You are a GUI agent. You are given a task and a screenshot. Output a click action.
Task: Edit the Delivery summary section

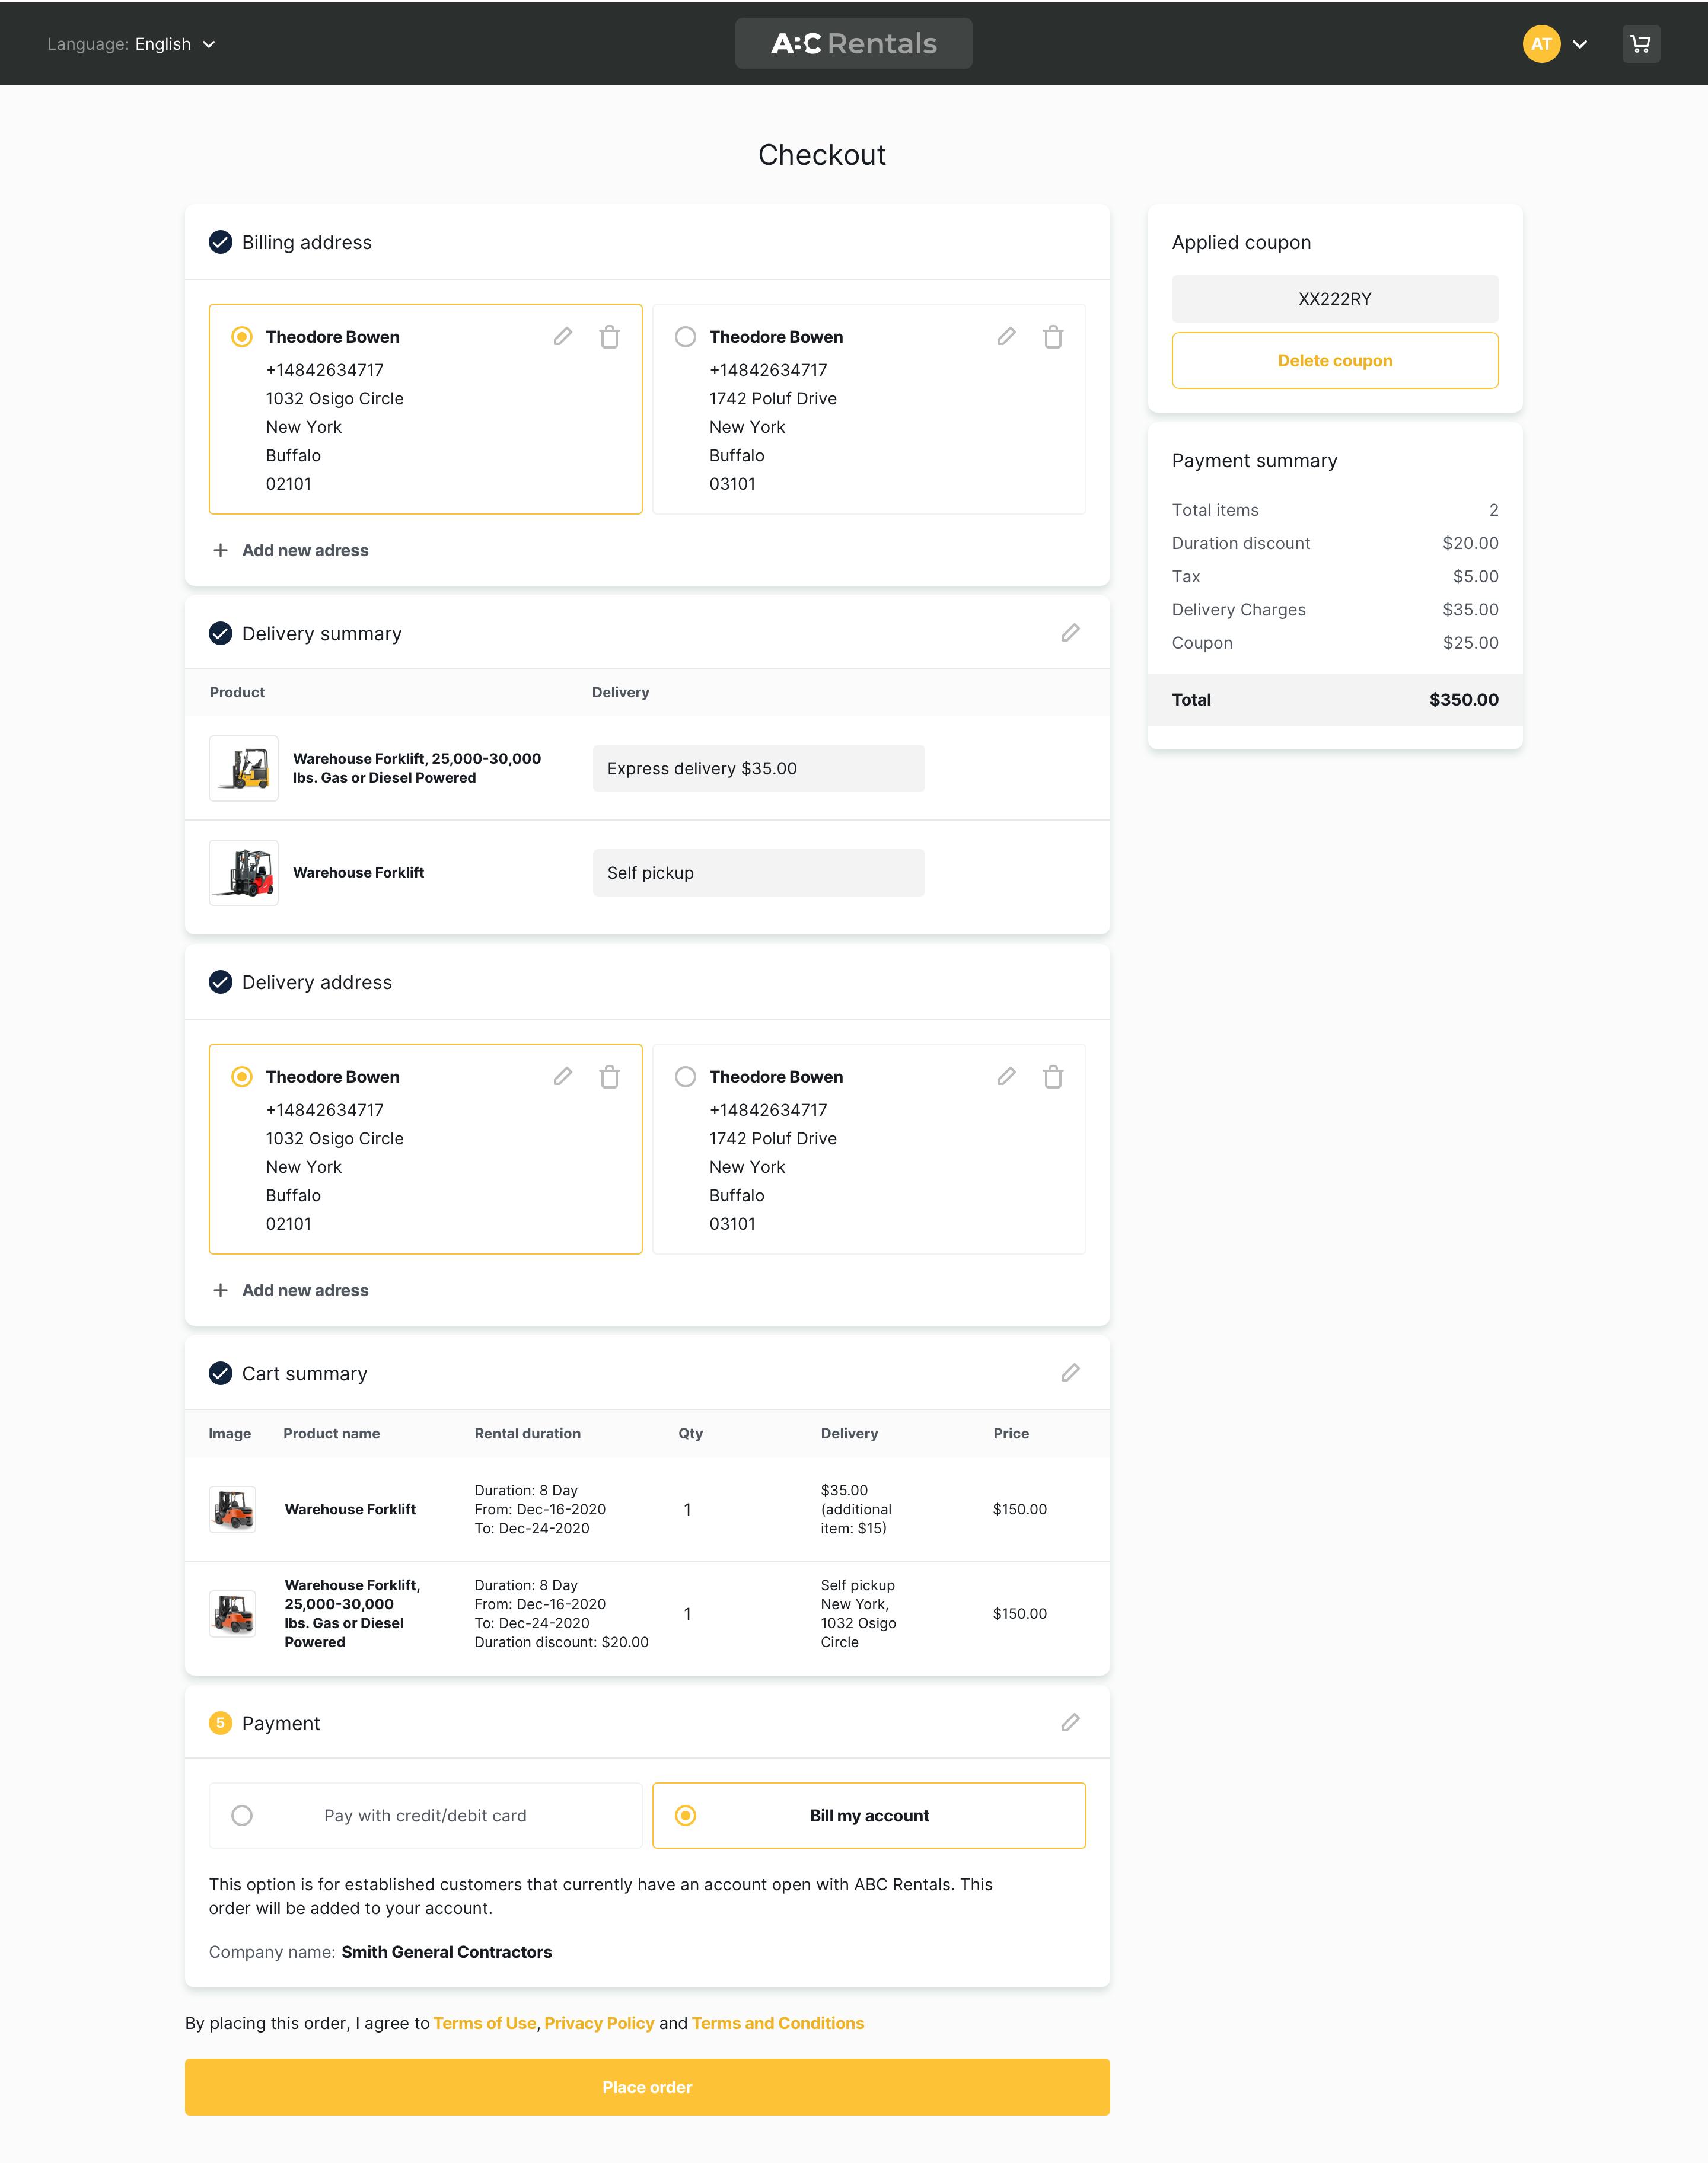pyautogui.click(x=1070, y=633)
